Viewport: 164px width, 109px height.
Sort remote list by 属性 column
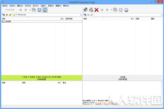click(x=156, y=19)
